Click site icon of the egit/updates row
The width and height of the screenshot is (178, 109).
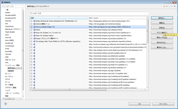34,71
